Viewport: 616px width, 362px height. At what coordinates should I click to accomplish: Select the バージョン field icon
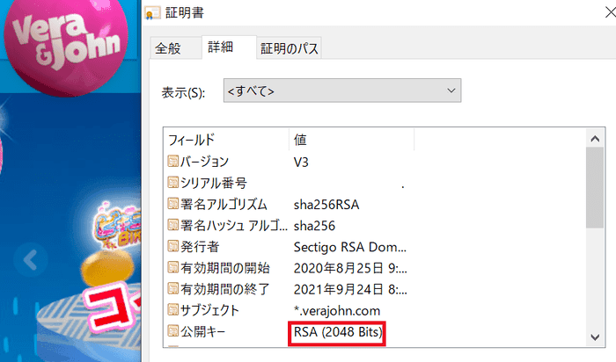172,162
